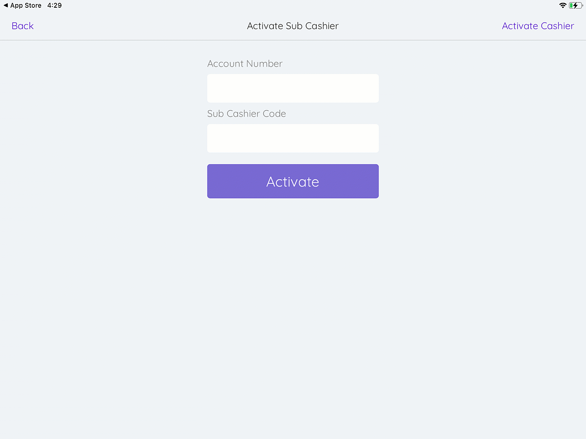The image size is (586, 439).
Task: Tap the App Store breadcrumb text
Action: pos(26,5)
